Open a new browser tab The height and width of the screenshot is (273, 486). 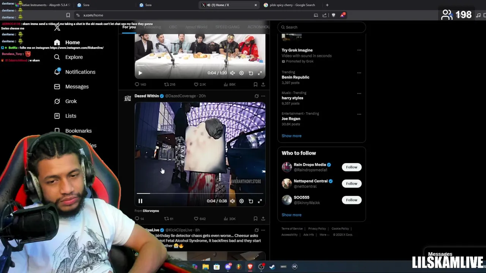tap(327, 5)
